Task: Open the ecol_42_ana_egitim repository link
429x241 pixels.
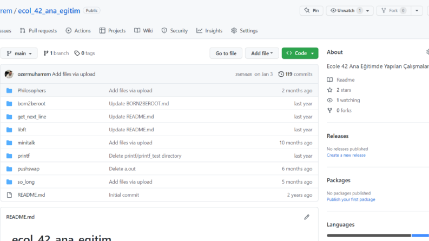Action: click(x=49, y=11)
